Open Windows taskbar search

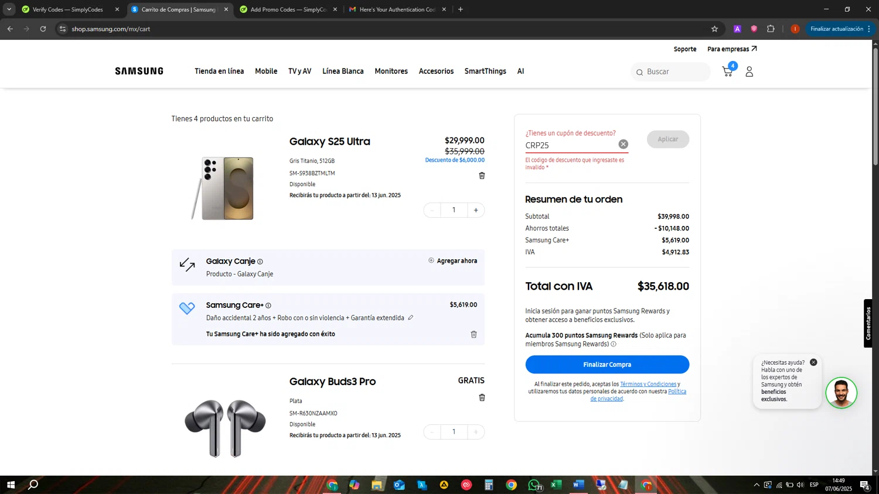point(33,485)
